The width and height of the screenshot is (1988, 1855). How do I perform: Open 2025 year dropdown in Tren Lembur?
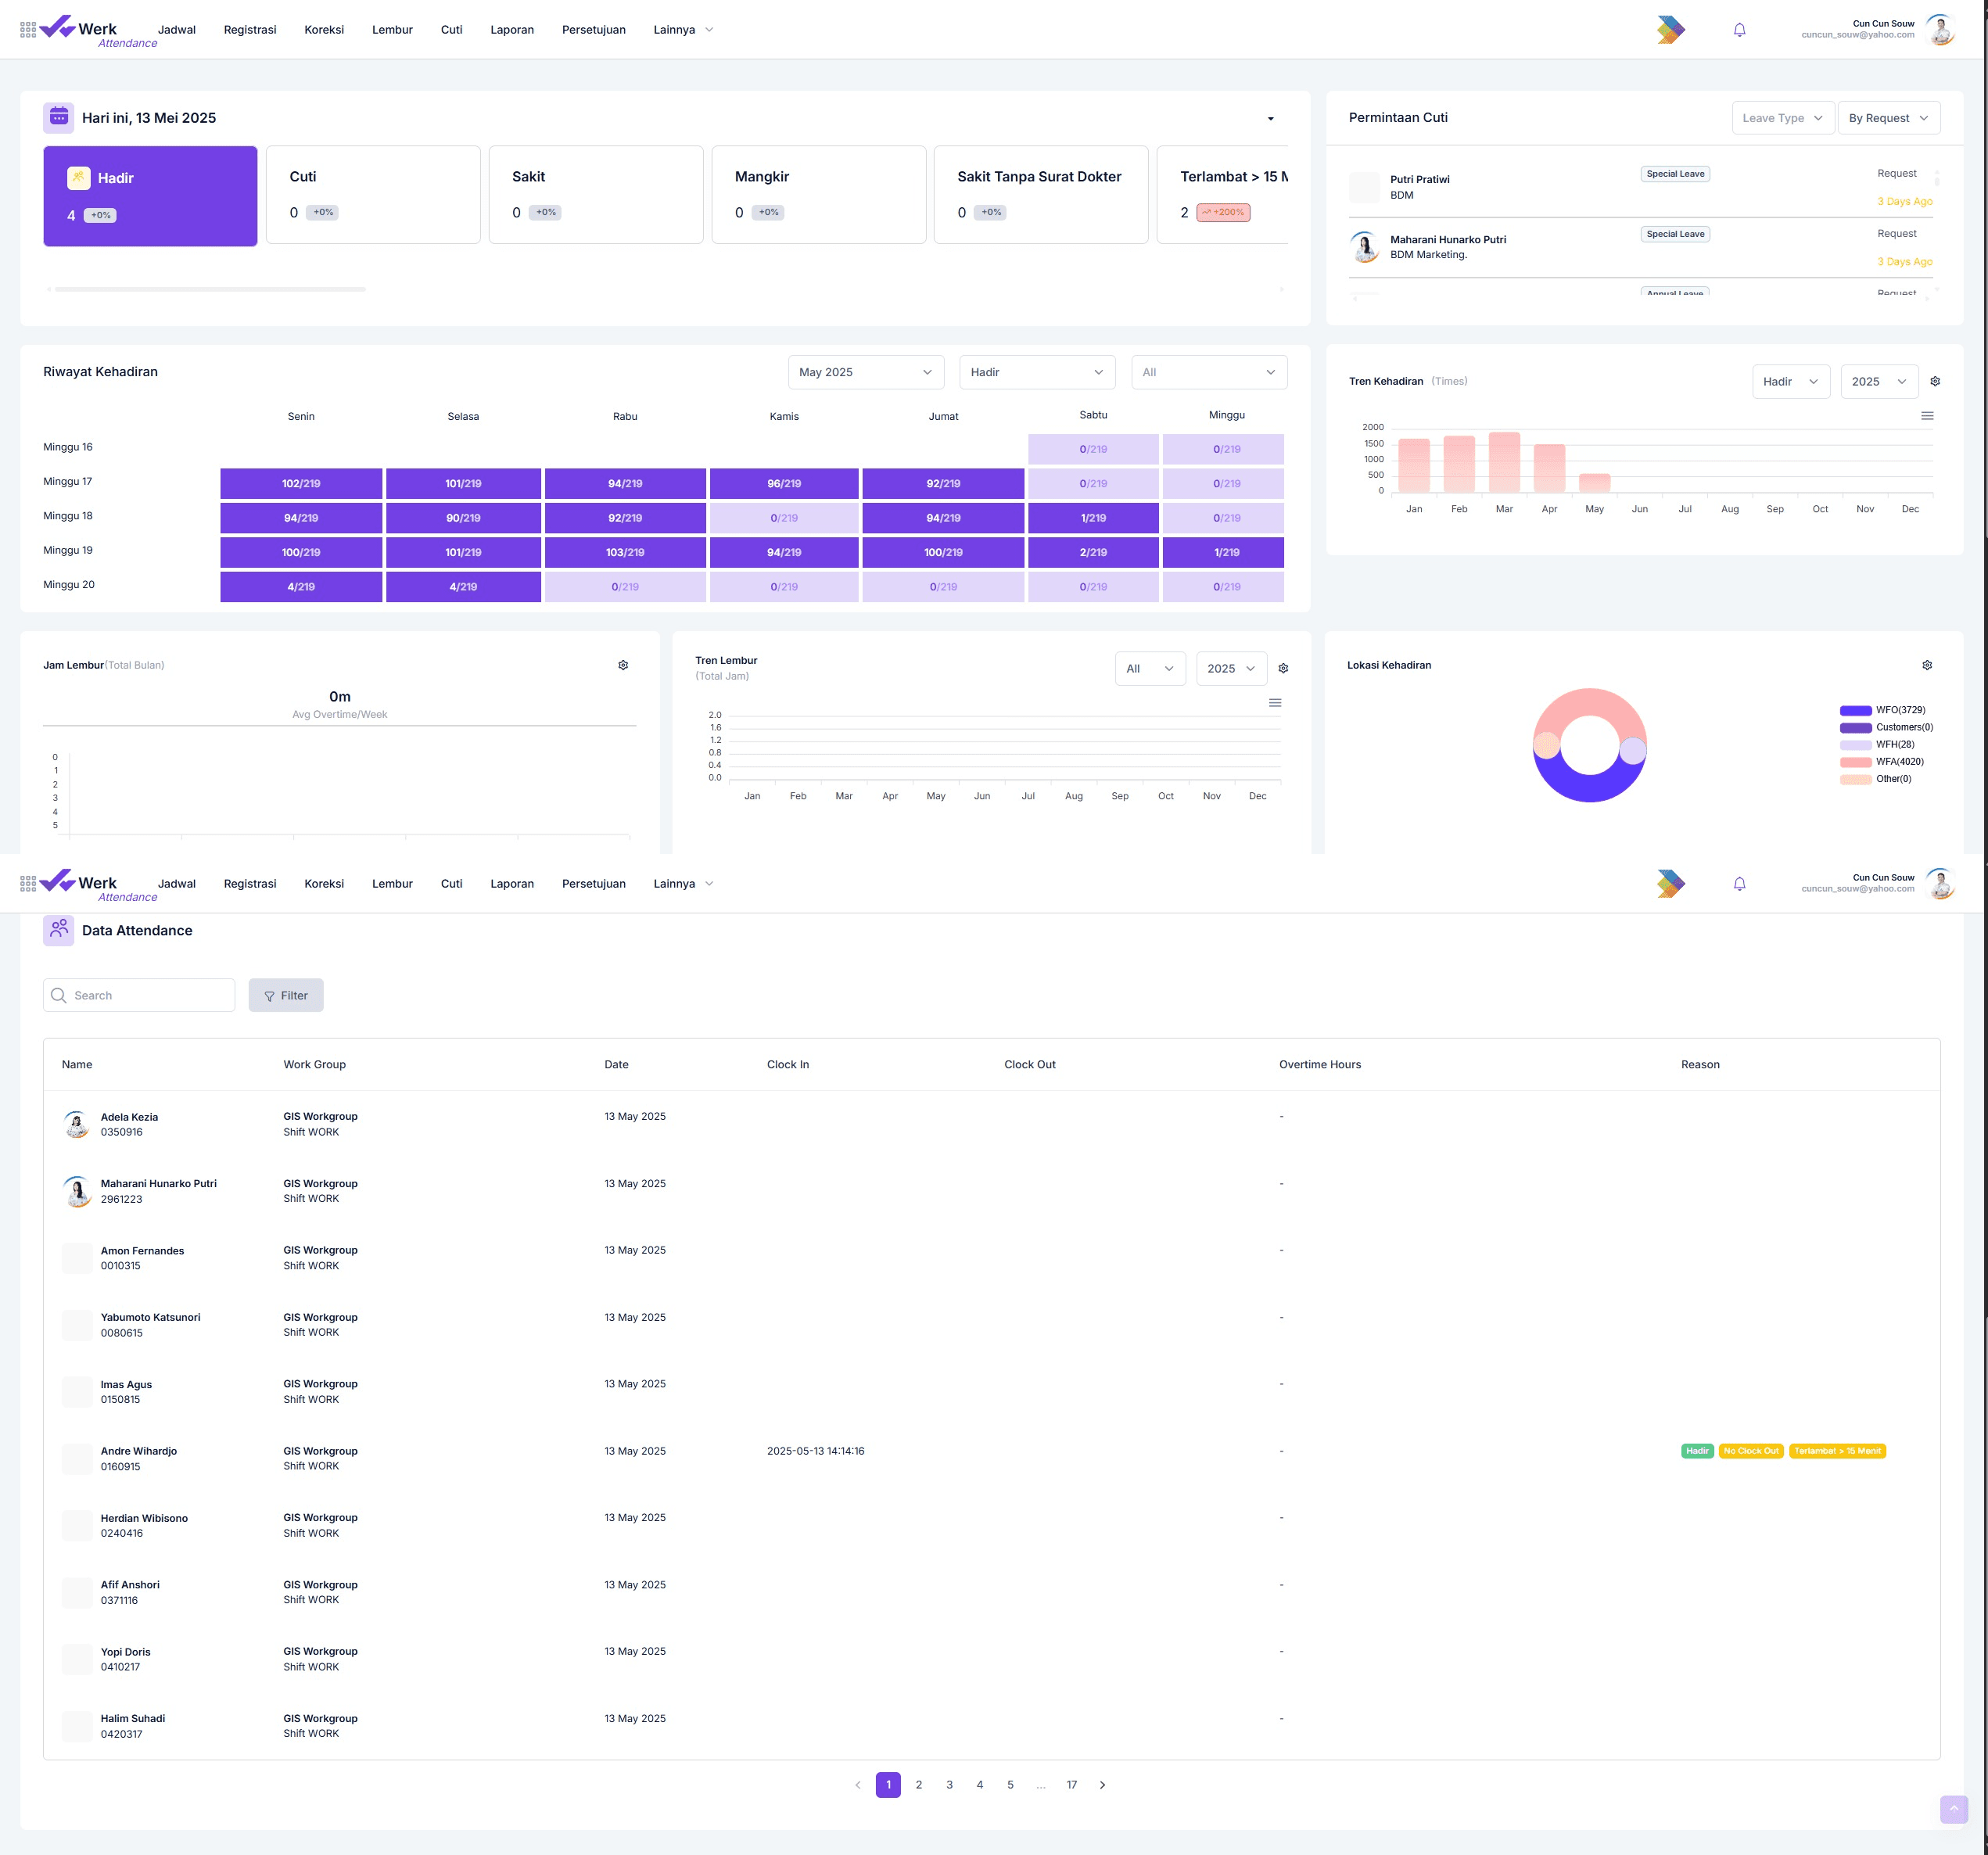coord(1231,668)
